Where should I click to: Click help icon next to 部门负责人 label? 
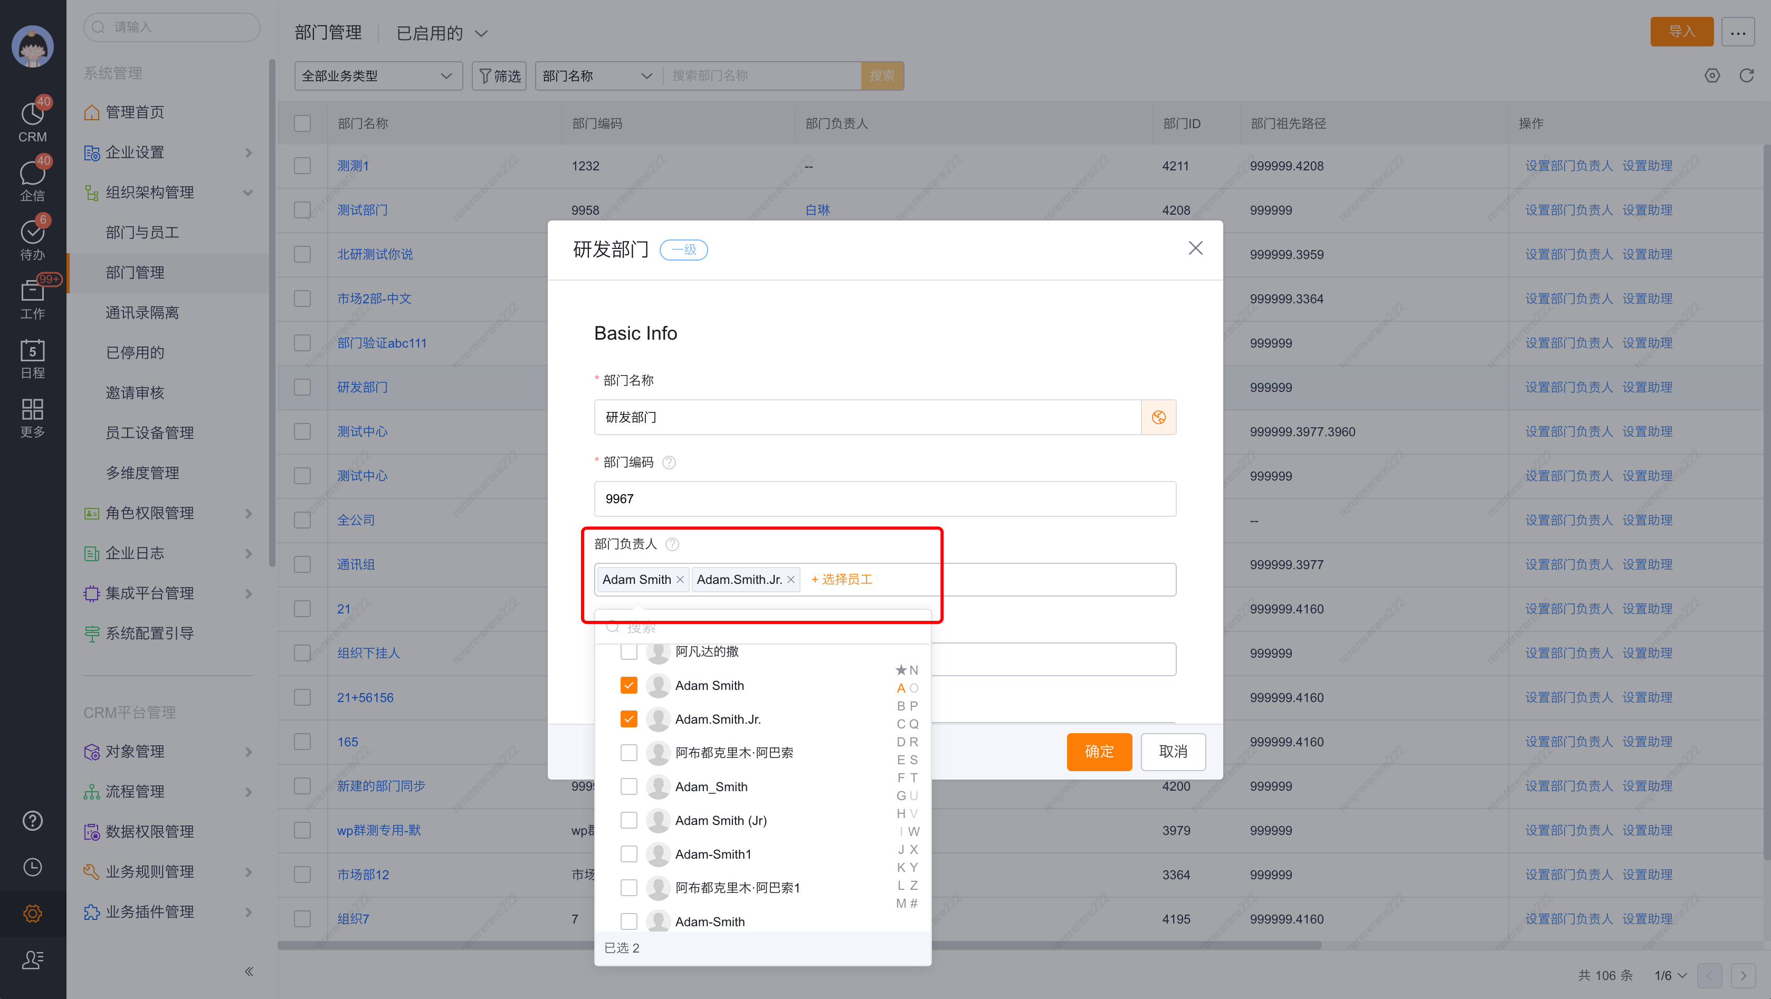(x=672, y=544)
